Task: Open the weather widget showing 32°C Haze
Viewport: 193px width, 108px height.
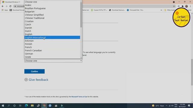Action: (x=158, y=106)
